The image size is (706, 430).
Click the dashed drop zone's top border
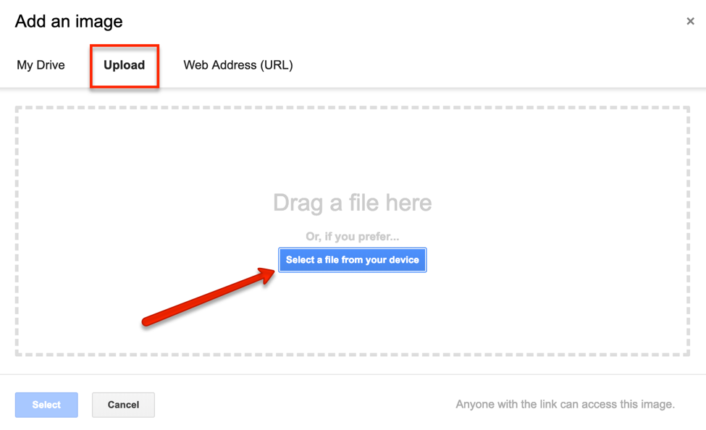pyautogui.click(x=352, y=108)
